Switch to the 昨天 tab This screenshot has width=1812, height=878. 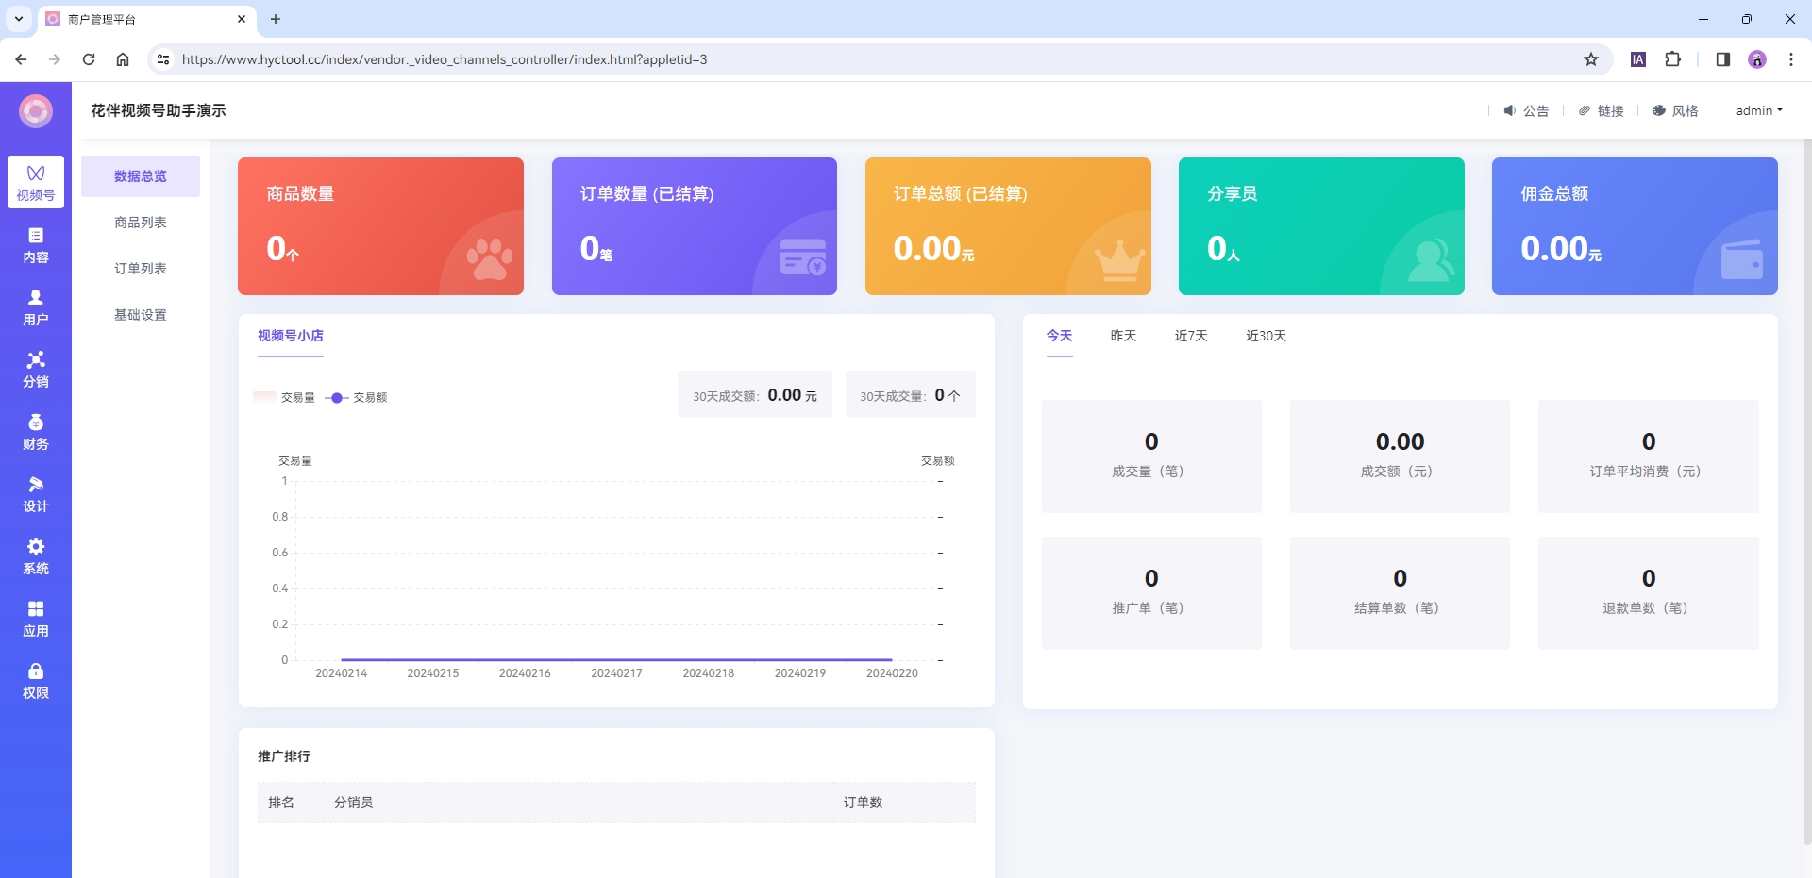(x=1123, y=336)
